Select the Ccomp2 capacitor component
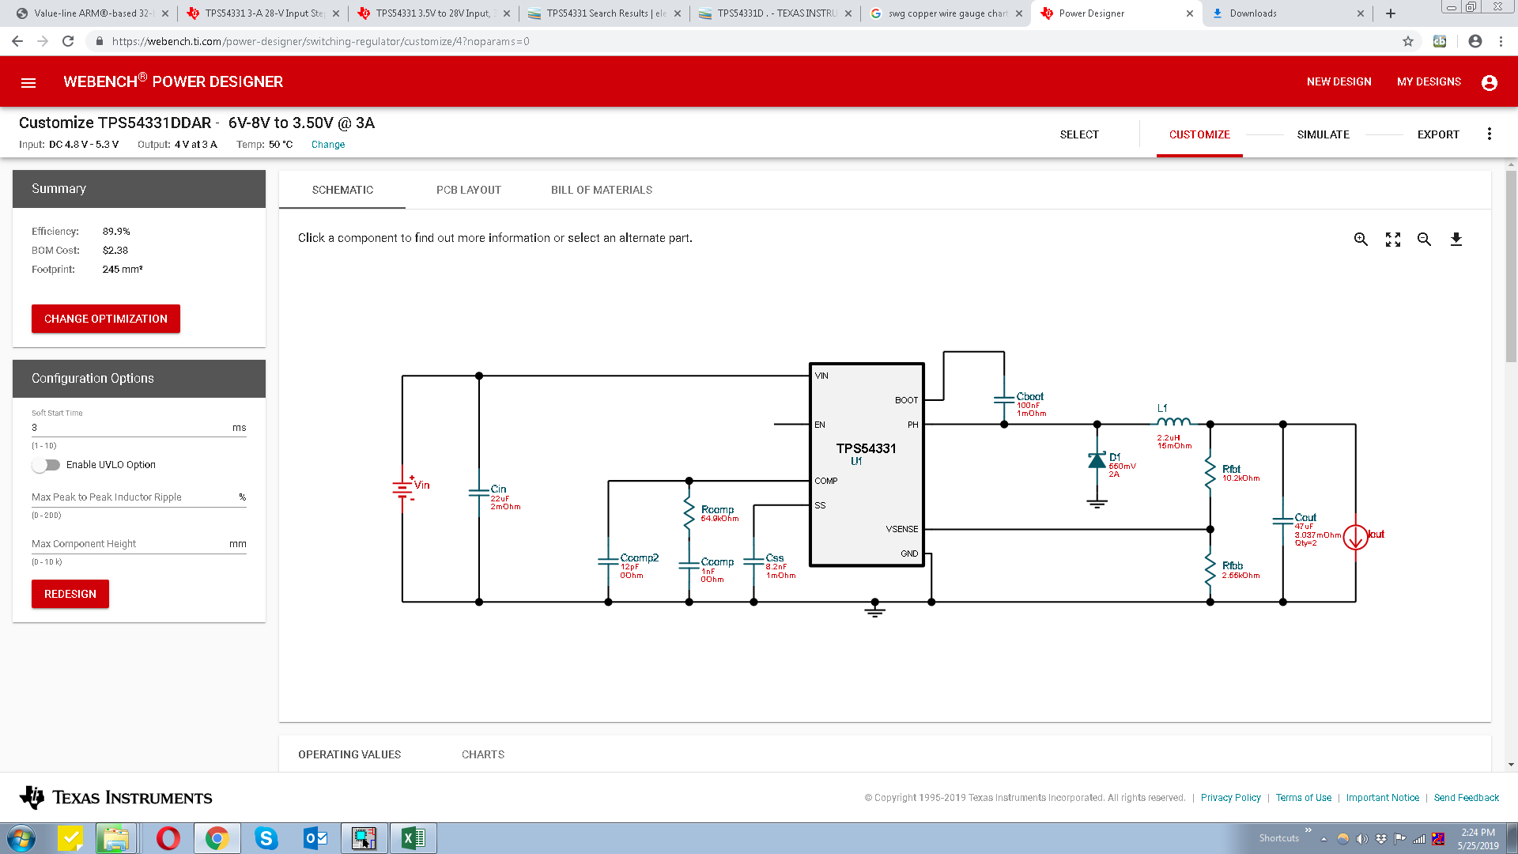The width and height of the screenshot is (1518, 854). 609,563
